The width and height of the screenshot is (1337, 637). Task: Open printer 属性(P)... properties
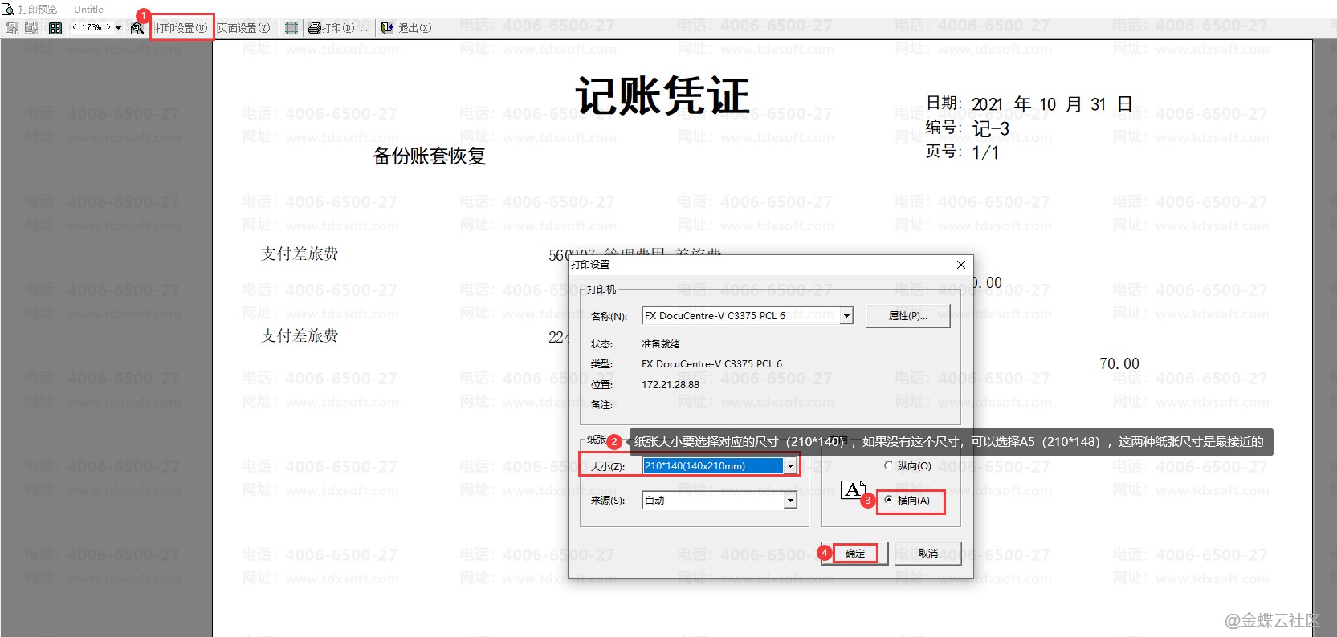(908, 316)
